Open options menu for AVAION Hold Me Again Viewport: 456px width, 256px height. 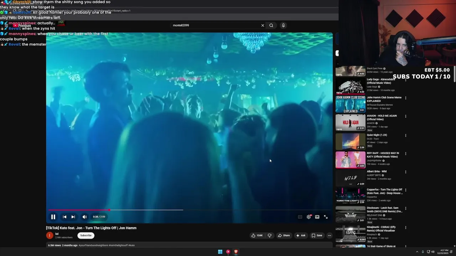(405, 116)
